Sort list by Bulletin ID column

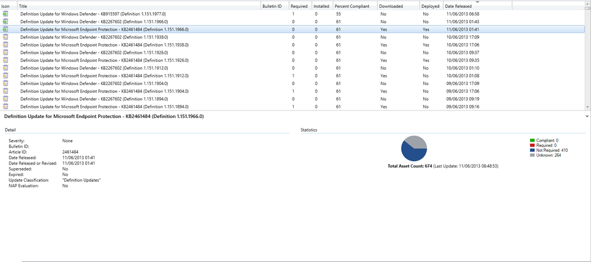(275, 6)
